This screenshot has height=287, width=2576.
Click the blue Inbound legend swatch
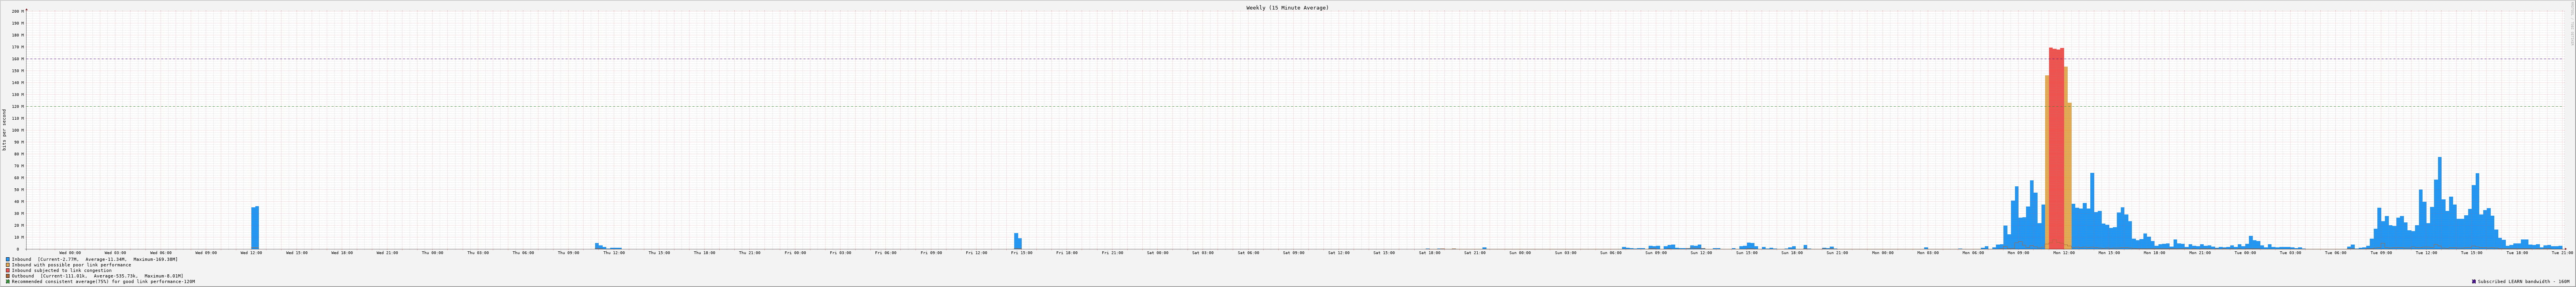point(8,259)
